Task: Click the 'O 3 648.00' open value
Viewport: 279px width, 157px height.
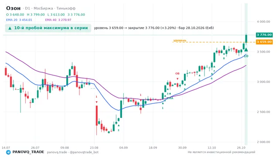Action: point(15,14)
